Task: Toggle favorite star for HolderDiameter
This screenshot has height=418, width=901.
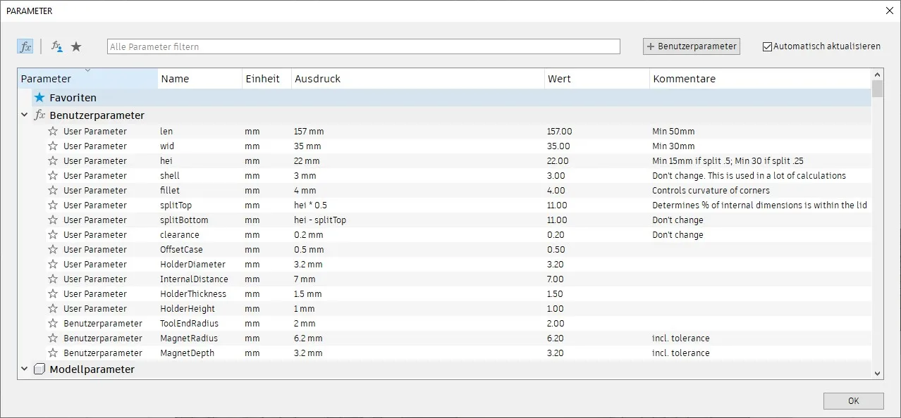Action: [53, 265]
